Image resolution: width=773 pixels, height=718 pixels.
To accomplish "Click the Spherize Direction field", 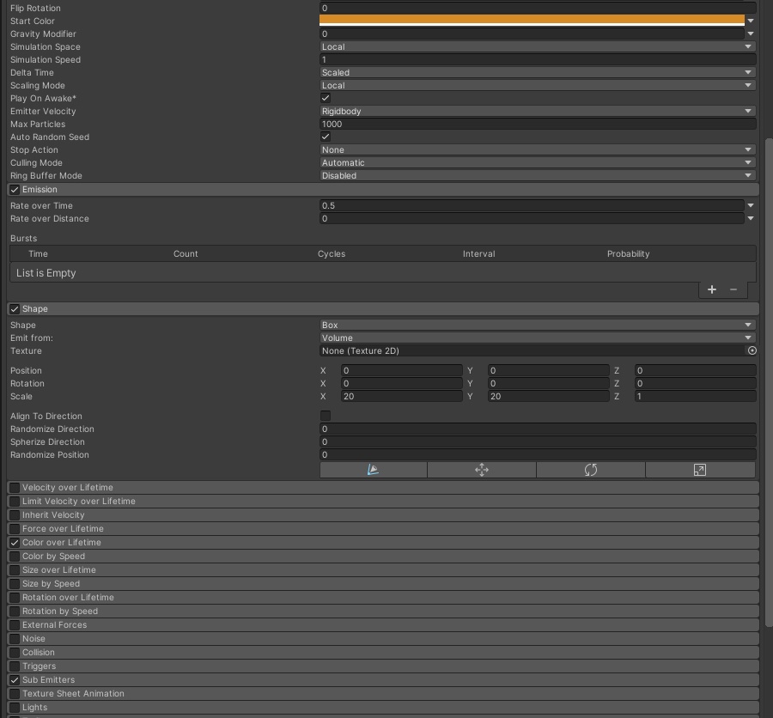I will (x=538, y=441).
